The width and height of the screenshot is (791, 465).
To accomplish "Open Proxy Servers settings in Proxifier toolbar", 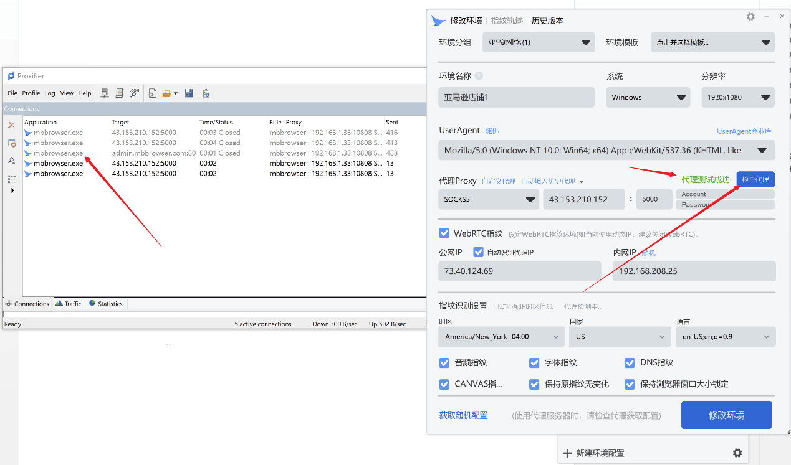I will coord(105,93).
